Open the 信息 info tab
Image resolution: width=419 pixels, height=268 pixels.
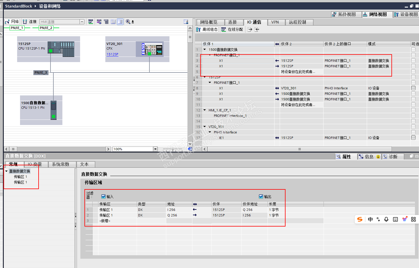(x=369, y=157)
